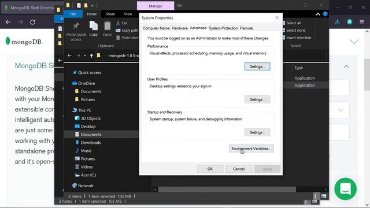The width and height of the screenshot is (370, 208).
Task: Open browser hamburger menu
Action: pos(362,22)
